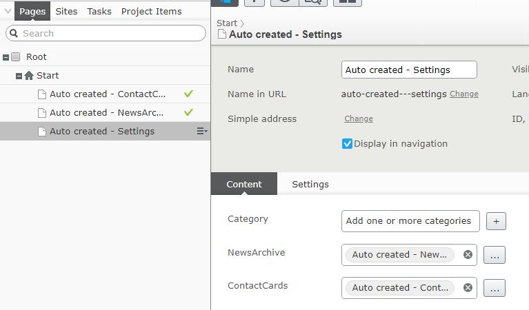Image resolution: width=529 pixels, height=310 pixels.
Task: Click the Root node icon in tree
Action: (x=17, y=57)
